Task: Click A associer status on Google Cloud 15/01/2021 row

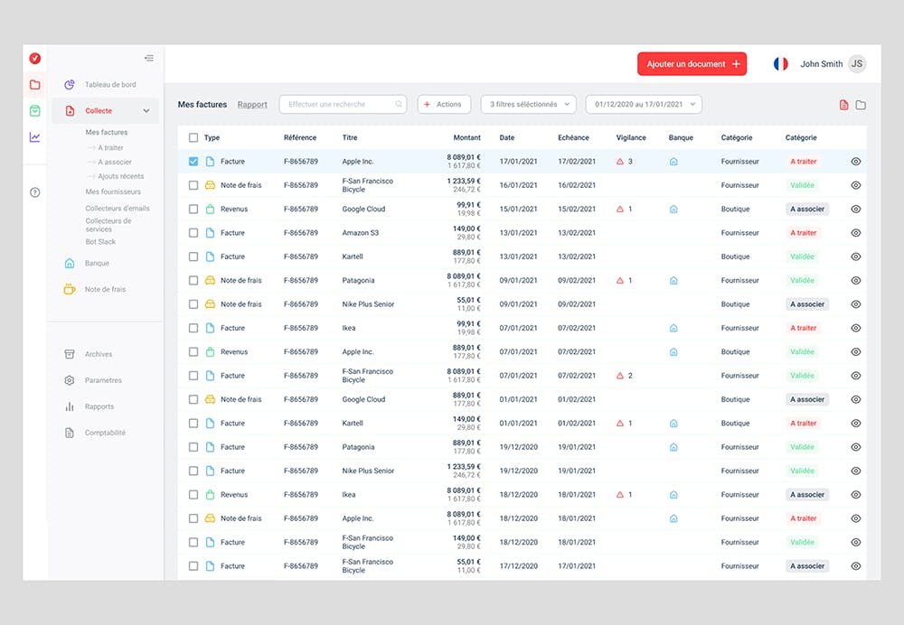Action: (x=807, y=210)
